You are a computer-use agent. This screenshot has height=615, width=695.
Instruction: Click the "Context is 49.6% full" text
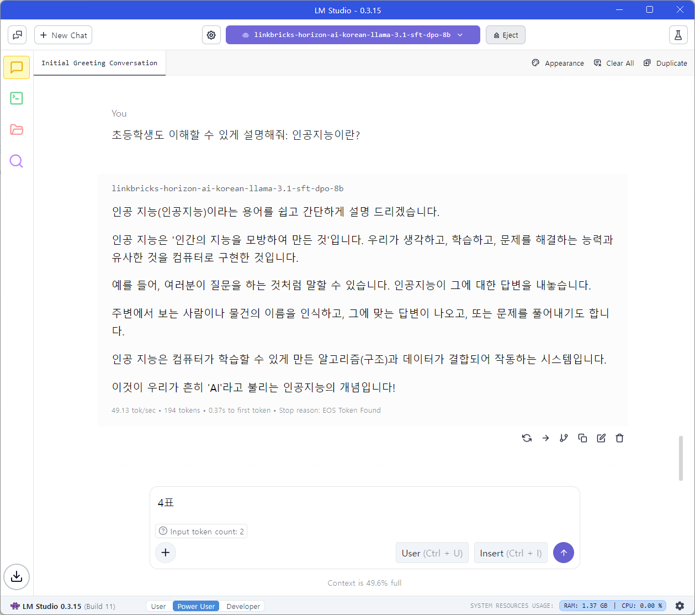coord(364,583)
